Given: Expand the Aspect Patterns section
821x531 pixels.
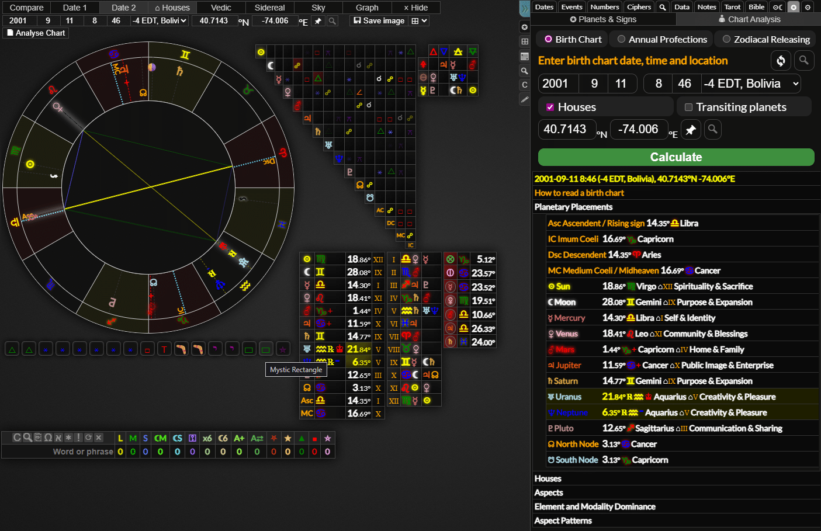Looking at the screenshot, I should click(563, 520).
